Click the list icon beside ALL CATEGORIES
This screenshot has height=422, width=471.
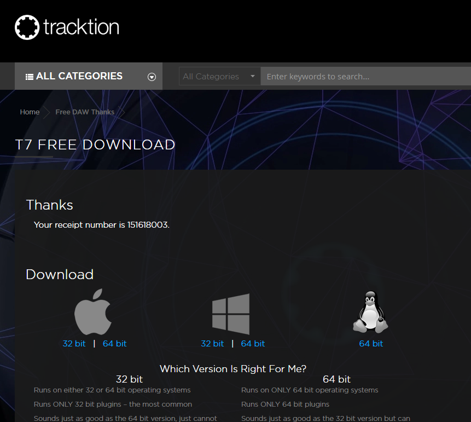[30, 77]
